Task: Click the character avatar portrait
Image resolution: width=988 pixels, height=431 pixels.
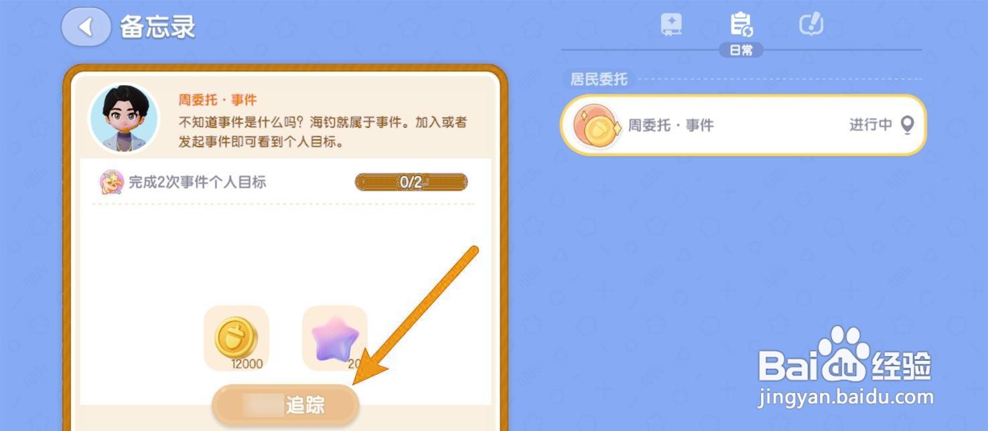Action: [x=125, y=118]
